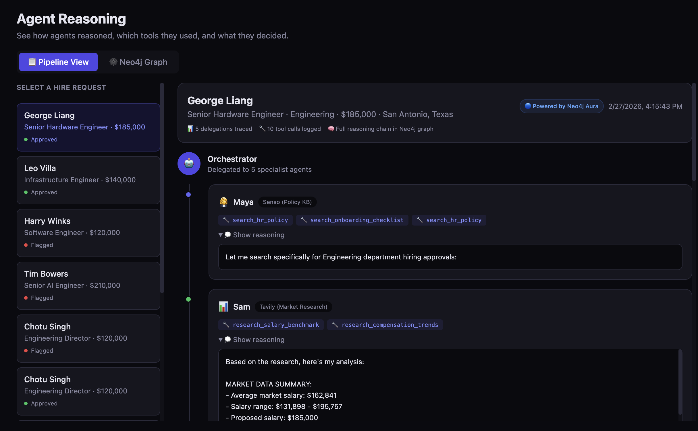Click the research_salary_benchmark tool chip
Viewport: 698px width, 431px height.
(x=271, y=325)
